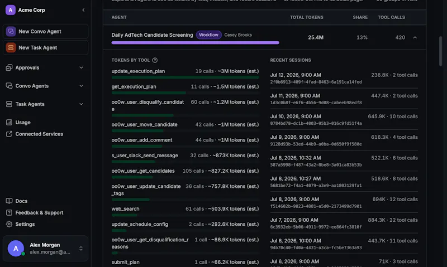Open the Daily AdTech Candidate Screening agent link
Image resolution: width=447 pixels, height=267 pixels.
click(152, 35)
